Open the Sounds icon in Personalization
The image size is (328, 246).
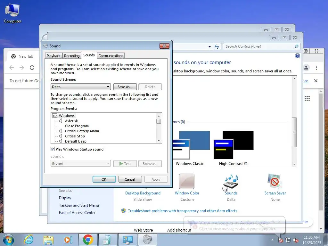pyautogui.click(x=231, y=182)
